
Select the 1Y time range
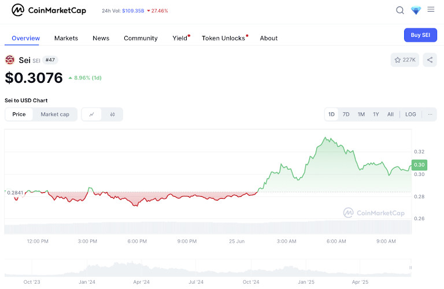click(376, 114)
